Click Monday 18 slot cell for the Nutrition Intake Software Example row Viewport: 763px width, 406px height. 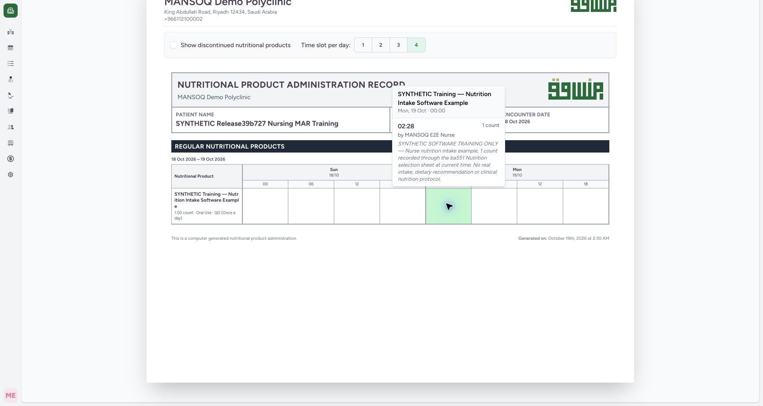585,206
